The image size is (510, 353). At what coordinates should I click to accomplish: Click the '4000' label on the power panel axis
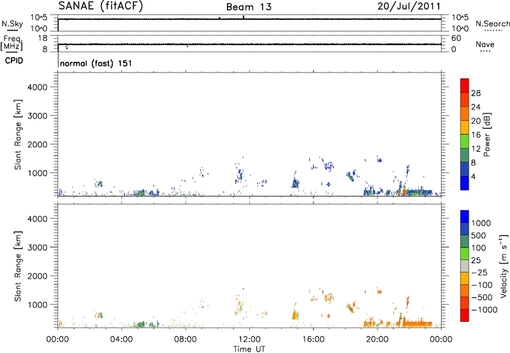[x=37, y=87]
